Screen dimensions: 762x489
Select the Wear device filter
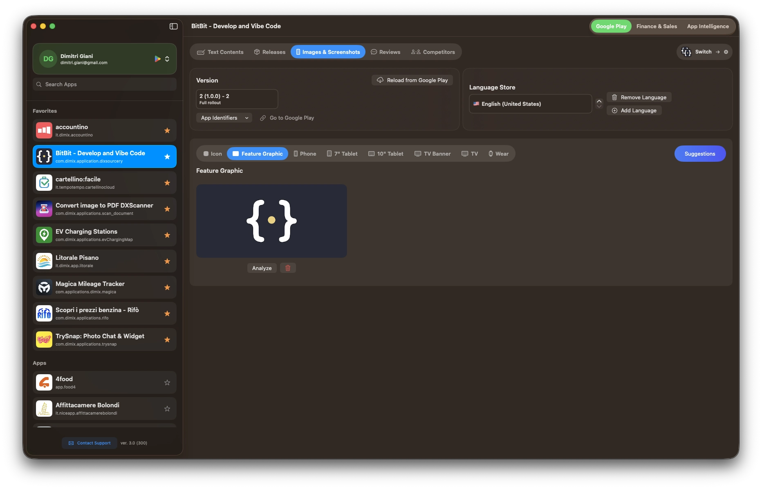tap(498, 154)
